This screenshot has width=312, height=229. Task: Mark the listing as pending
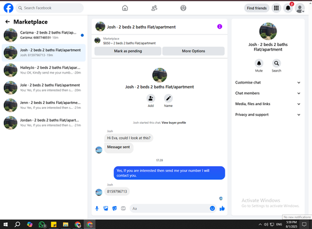coord(128,51)
